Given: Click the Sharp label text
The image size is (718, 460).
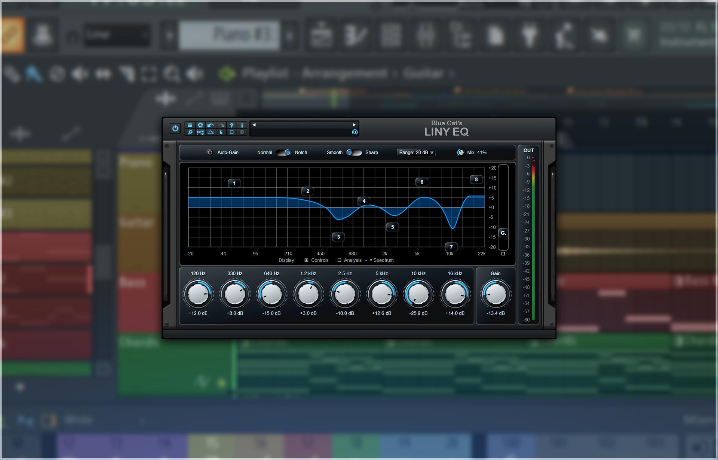Looking at the screenshot, I should click(372, 153).
